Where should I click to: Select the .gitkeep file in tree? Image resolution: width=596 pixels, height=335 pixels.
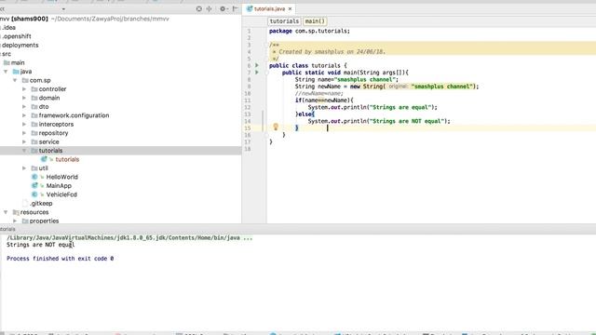coord(41,203)
